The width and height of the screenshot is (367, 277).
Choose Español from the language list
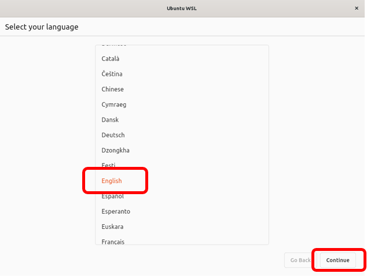point(182,196)
